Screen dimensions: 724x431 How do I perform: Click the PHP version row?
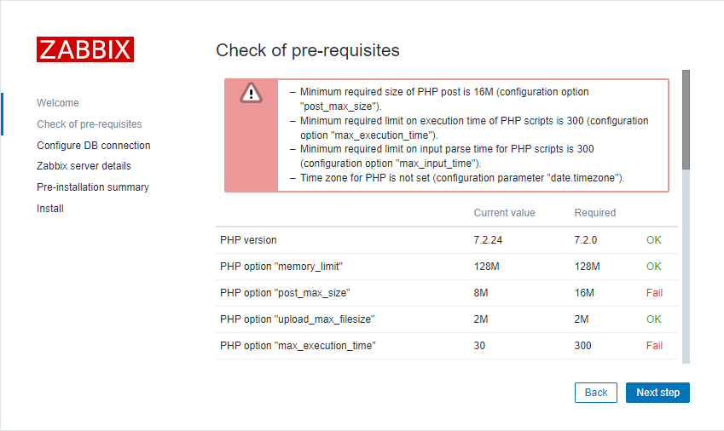[447, 240]
